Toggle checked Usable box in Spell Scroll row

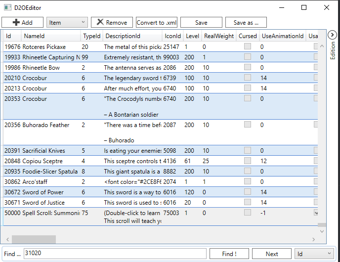(316, 213)
